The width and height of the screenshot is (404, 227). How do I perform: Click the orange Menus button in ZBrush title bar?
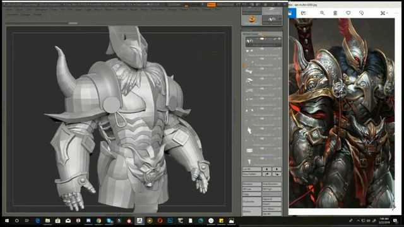211,4
